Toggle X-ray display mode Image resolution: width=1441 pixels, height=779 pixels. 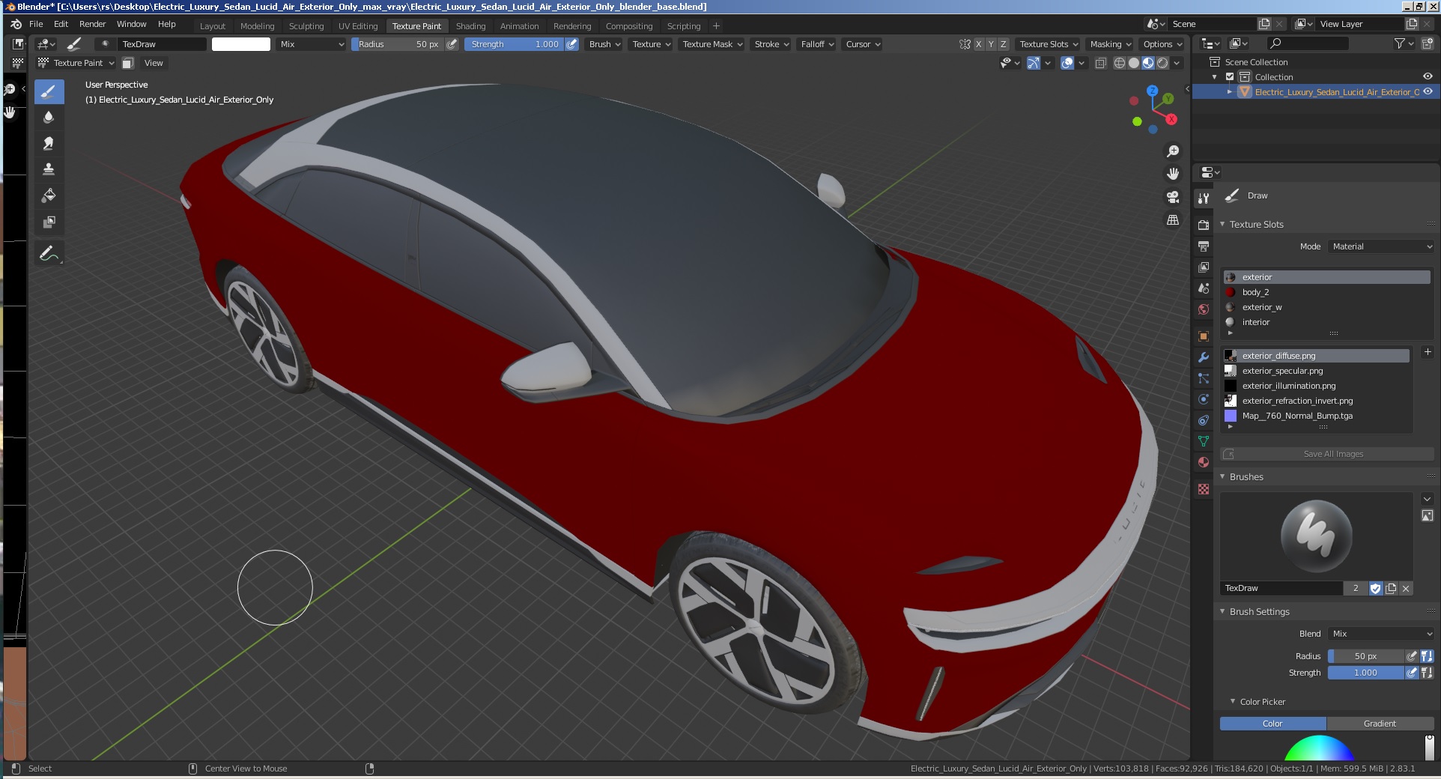click(1101, 63)
